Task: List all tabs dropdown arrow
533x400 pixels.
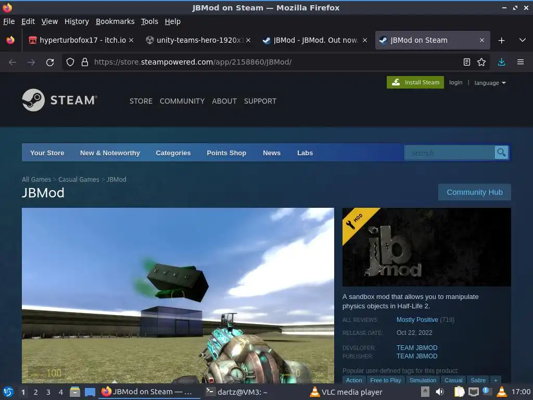Action: (523, 40)
